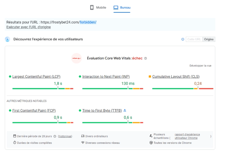
Task: Click Exécuter avec l'URL d'origine
Action: (x=28, y=27)
